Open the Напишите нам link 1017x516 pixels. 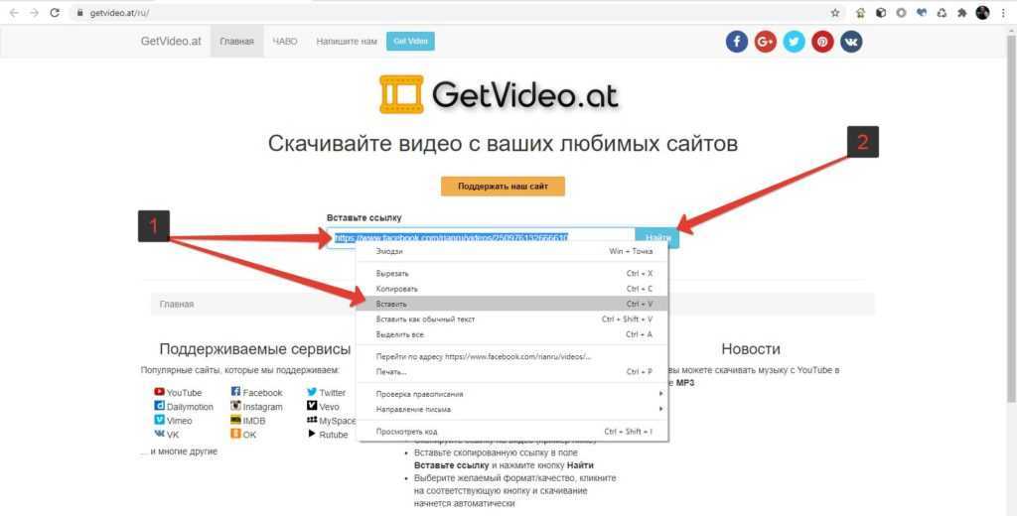(x=347, y=42)
